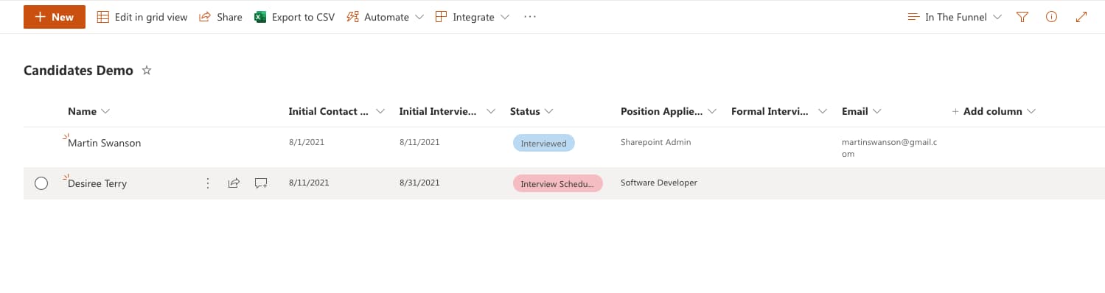Image resolution: width=1105 pixels, height=293 pixels.
Task: Open the information details pane icon
Action: pyautogui.click(x=1052, y=17)
